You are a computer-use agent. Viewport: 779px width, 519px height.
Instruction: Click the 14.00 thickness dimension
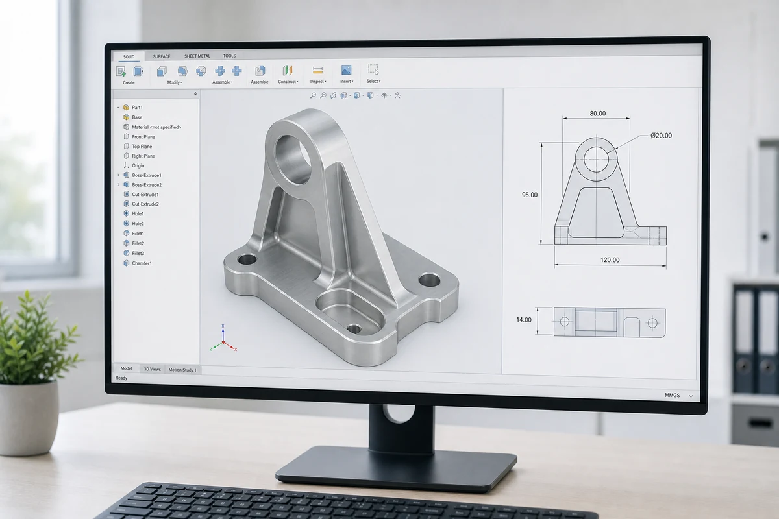point(524,320)
